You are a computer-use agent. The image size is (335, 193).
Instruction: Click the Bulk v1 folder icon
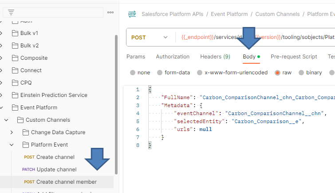coord(15,33)
